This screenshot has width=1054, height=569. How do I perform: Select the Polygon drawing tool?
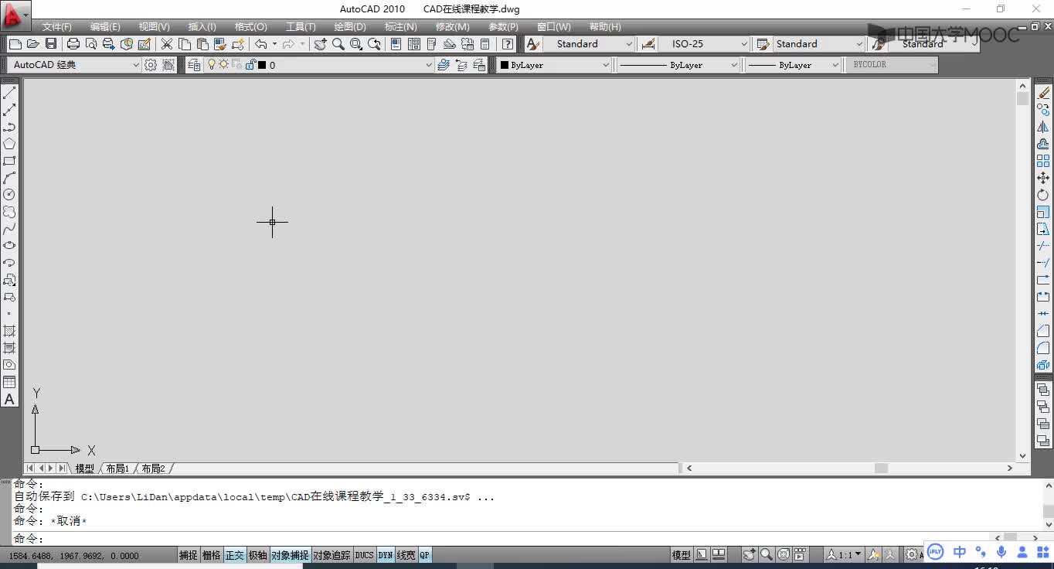(x=9, y=144)
